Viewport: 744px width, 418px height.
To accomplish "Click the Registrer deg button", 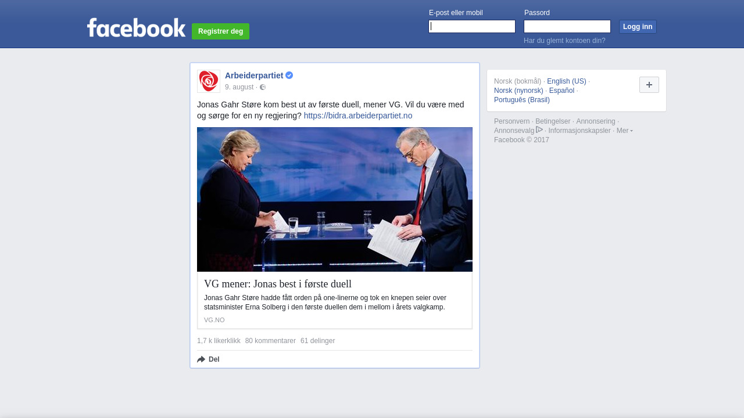I will coord(220,31).
